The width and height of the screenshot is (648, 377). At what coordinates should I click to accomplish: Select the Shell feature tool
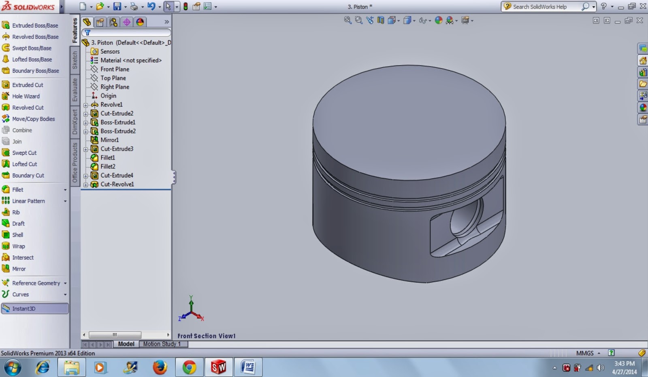tap(13, 235)
